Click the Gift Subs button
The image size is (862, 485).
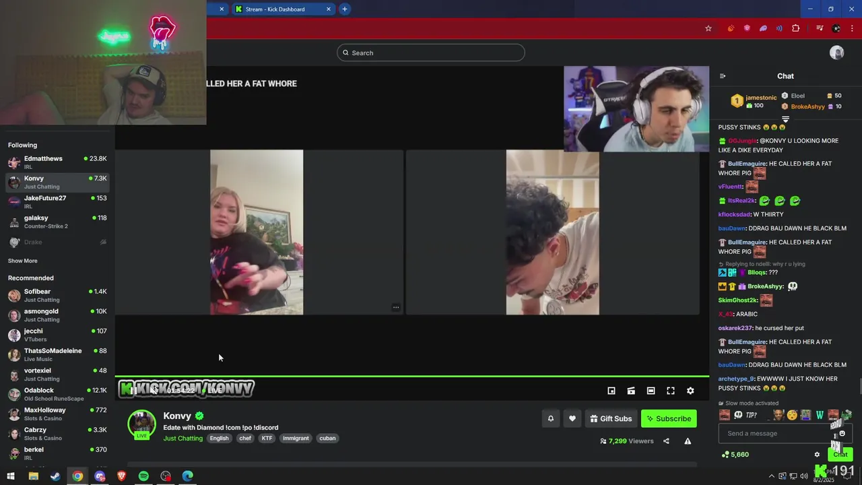(x=611, y=418)
